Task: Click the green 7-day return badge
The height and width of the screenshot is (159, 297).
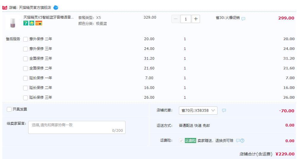Action: pyautogui.click(x=26, y=23)
